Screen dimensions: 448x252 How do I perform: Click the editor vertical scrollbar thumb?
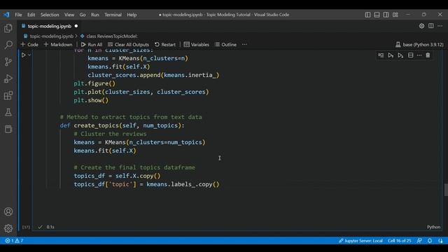[446, 190]
